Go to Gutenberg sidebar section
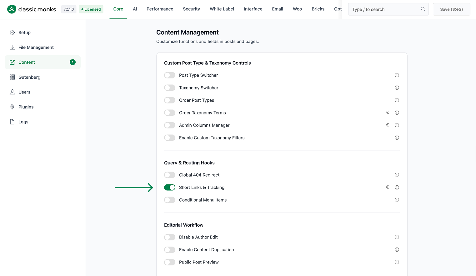Screen dimensions: 476x276 click(43, 77)
